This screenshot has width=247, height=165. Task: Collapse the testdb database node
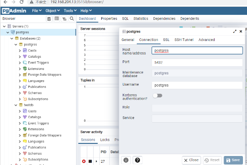(16, 105)
